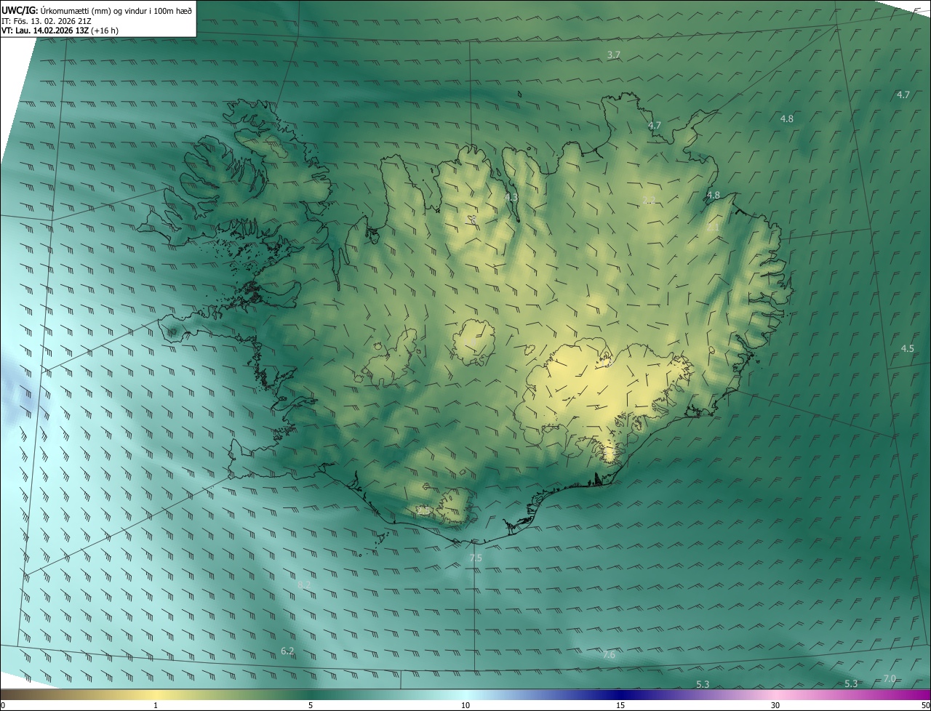Click the color scale tick labeled 0
This screenshot has height=711, width=931.
tap(3, 705)
